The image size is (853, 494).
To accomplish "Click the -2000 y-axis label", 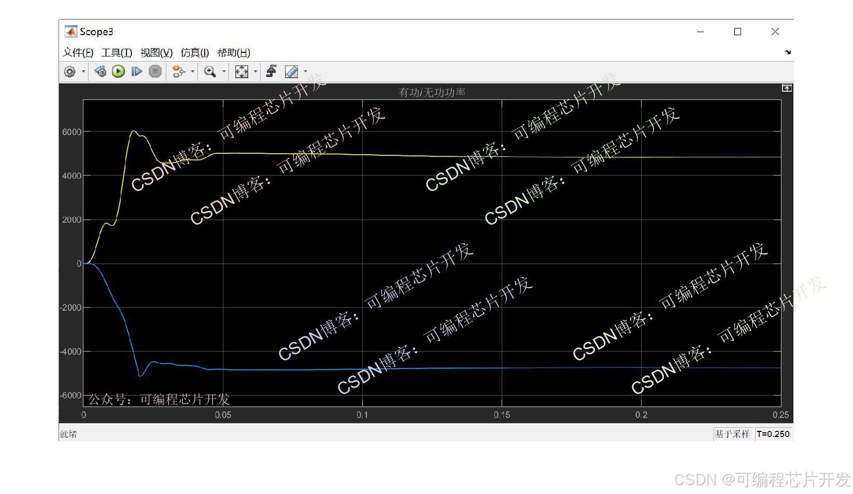I will [71, 308].
